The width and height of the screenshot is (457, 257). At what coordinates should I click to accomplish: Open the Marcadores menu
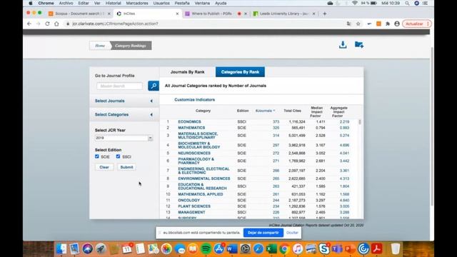137,3
